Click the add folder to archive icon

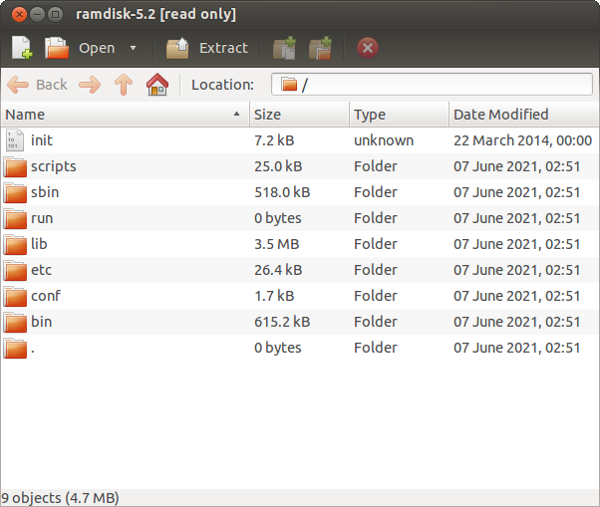coord(320,48)
